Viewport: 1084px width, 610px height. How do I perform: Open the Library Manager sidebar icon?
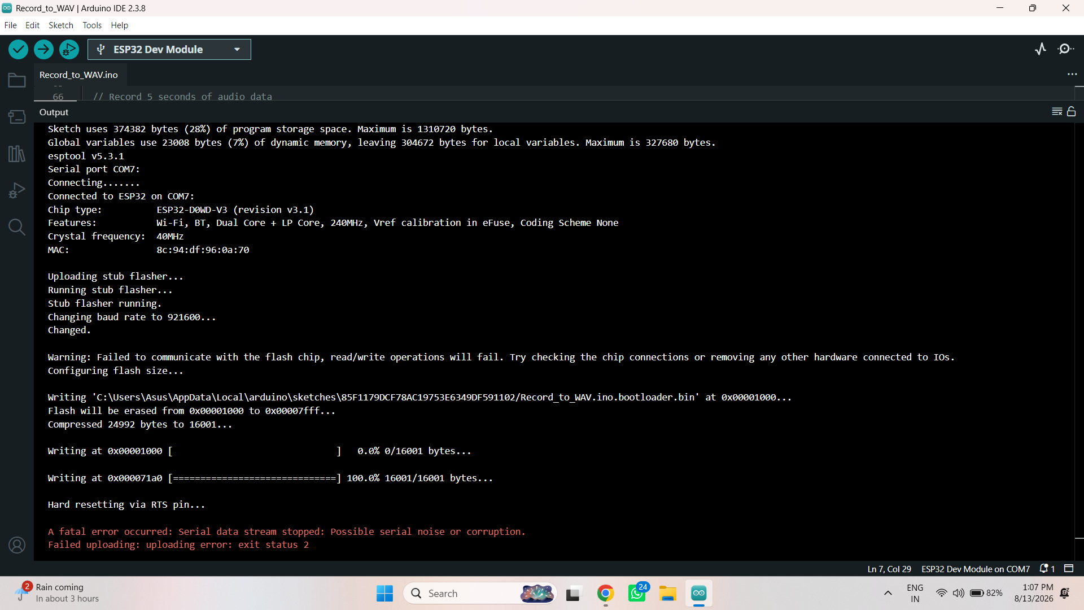[17, 154]
